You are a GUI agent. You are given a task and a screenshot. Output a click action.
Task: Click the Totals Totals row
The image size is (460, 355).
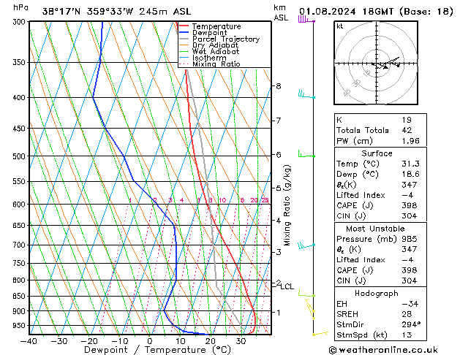pos(380,130)
